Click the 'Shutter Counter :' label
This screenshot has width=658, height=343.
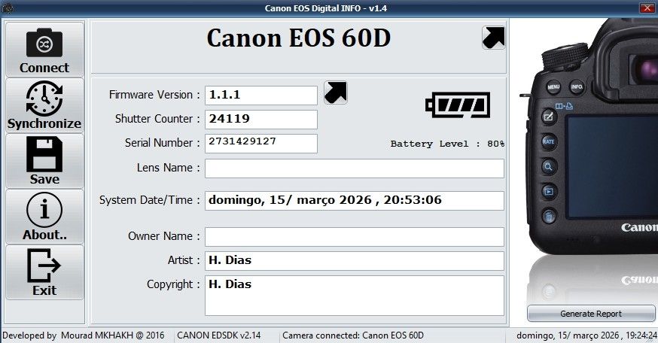(157, 119)
